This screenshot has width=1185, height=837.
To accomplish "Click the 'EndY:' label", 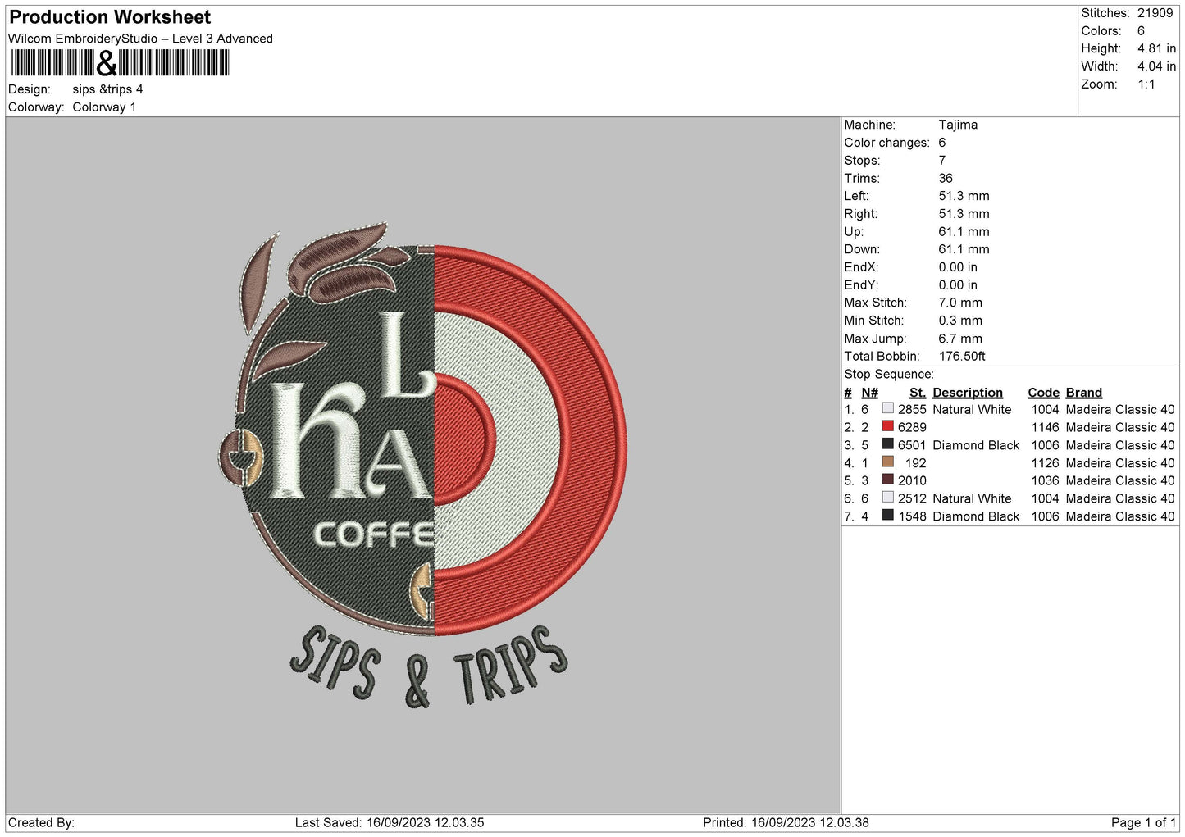I will point(861,285).
